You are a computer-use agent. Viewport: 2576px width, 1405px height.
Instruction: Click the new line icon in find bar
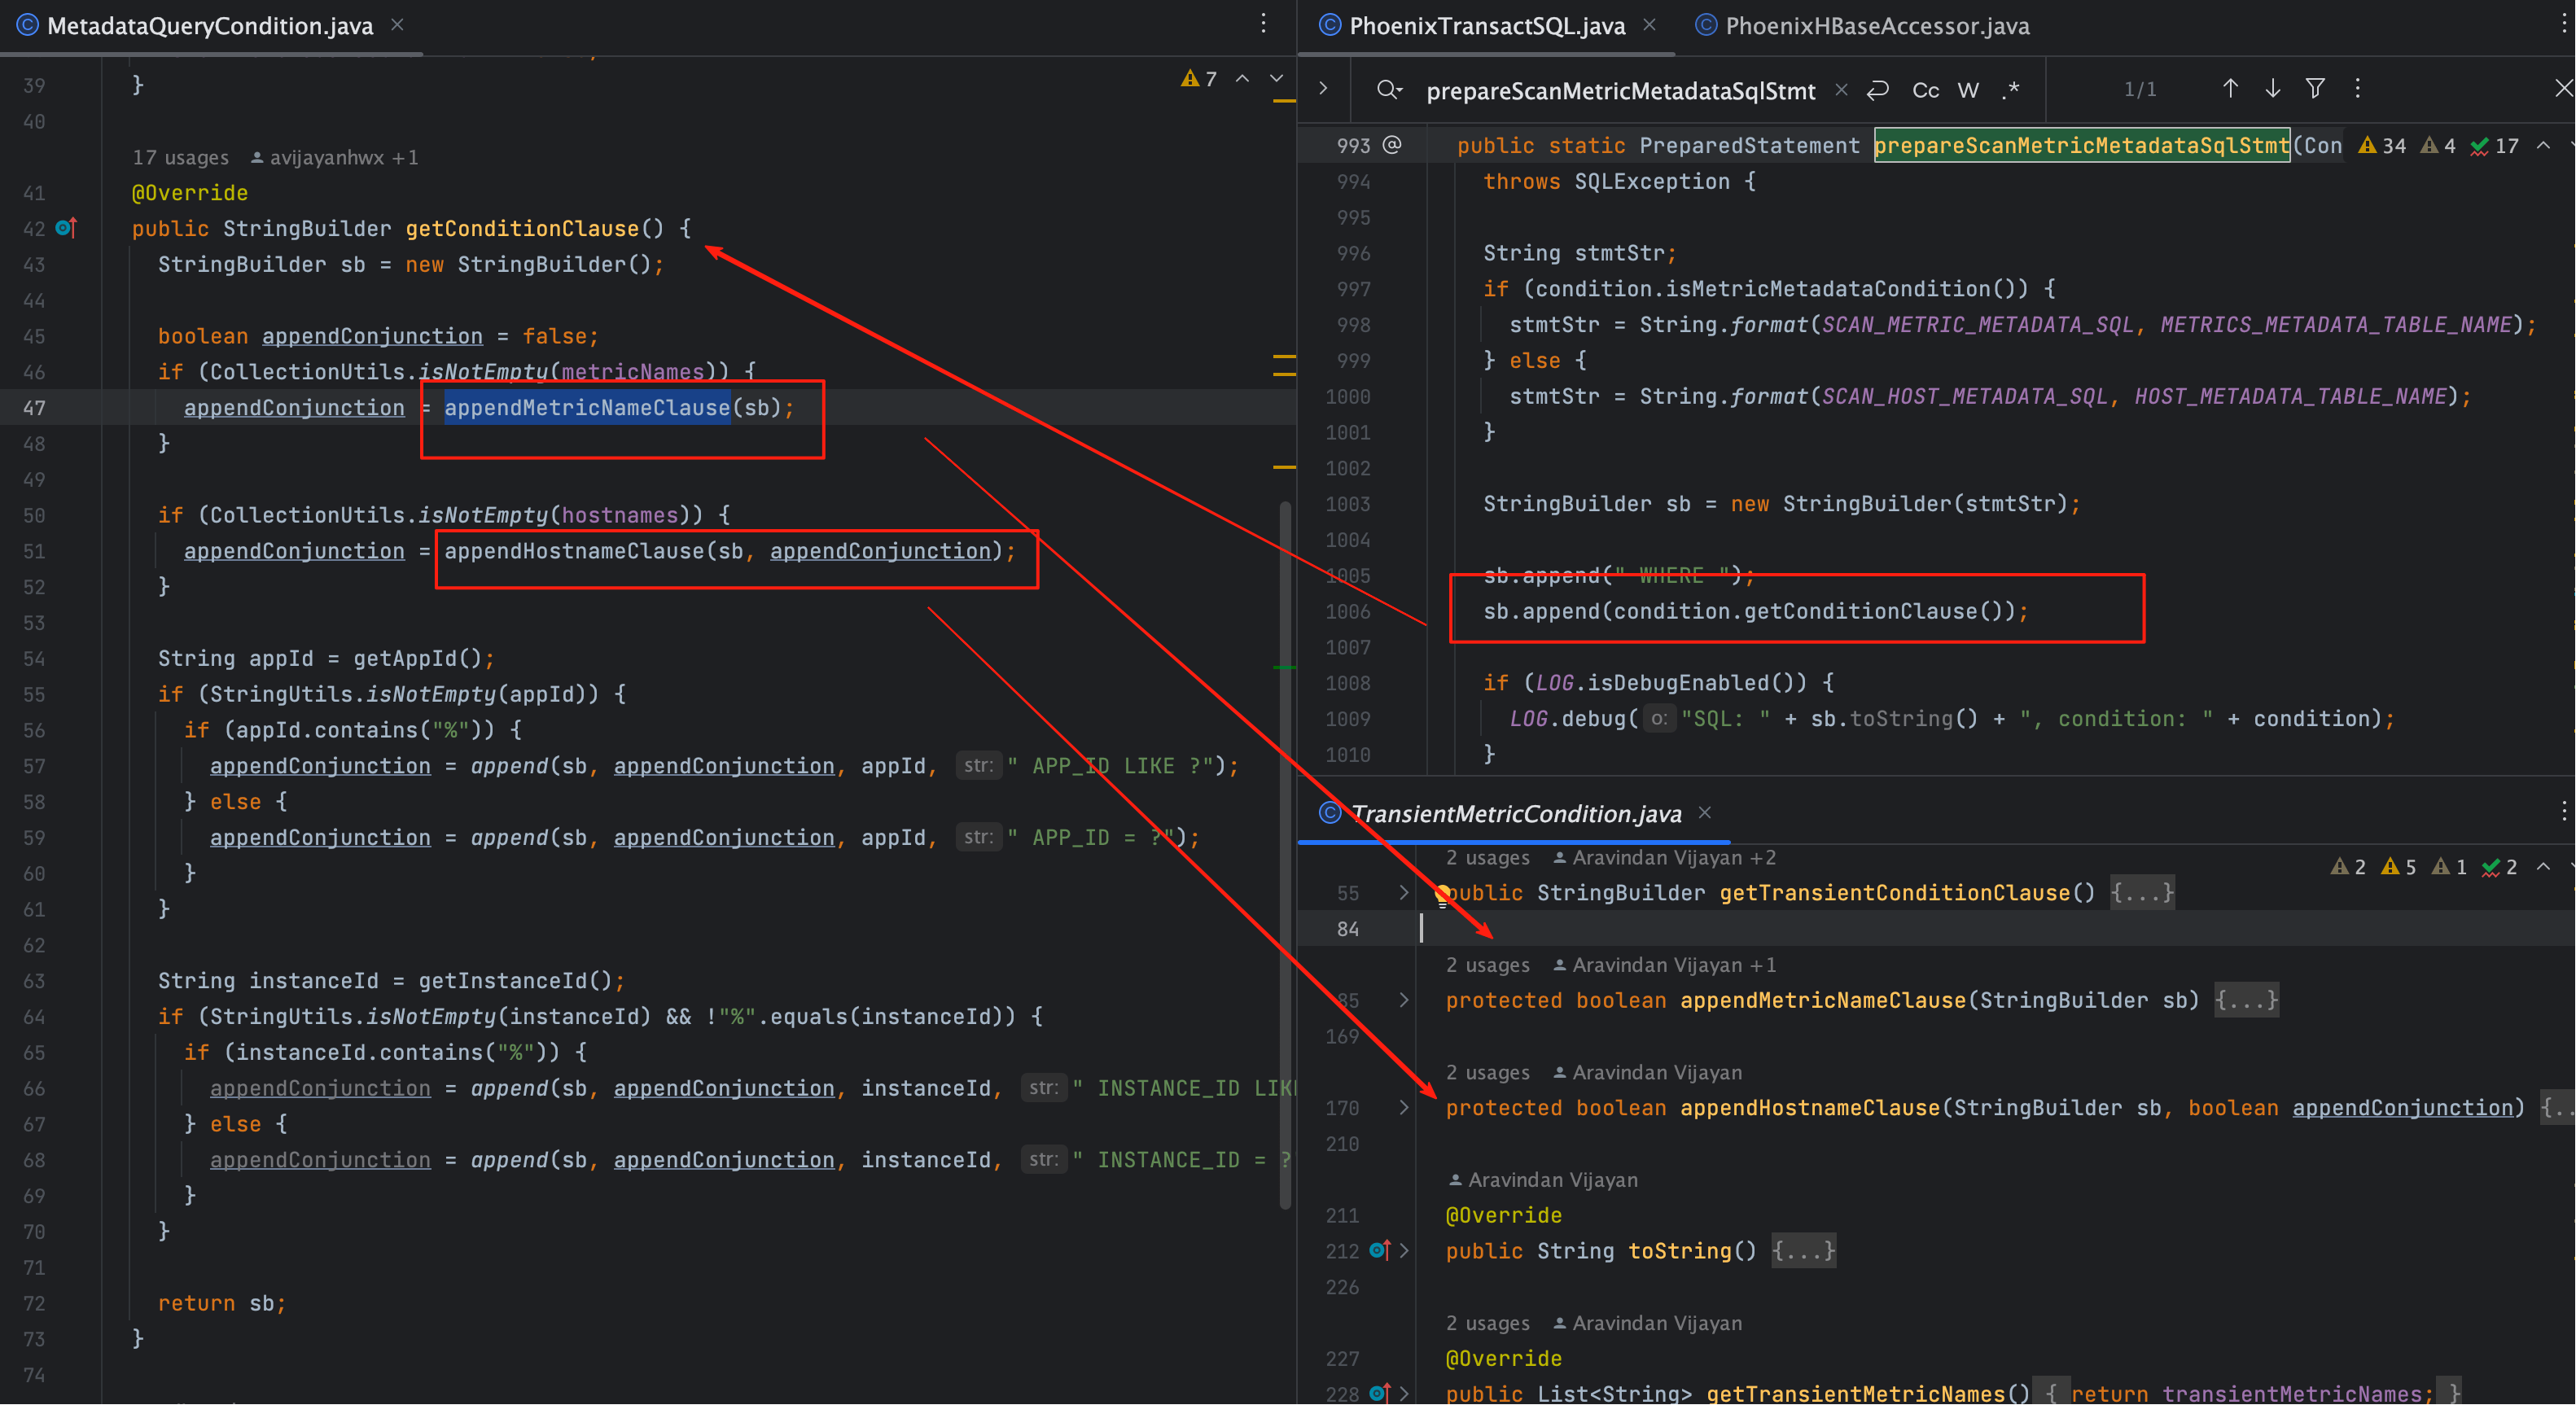point(1877,90)
